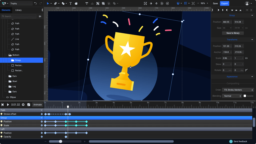Toggle the Isolate checkbox
Viewport: 256px width, 144px height.
click(245, 96)
